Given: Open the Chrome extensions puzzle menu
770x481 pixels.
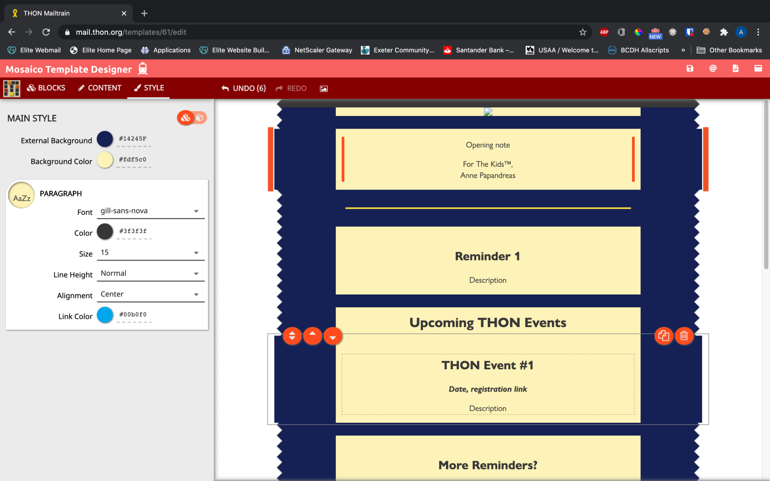Looking at the screenshot, I should pyautogui.click(x=724, y=32).
